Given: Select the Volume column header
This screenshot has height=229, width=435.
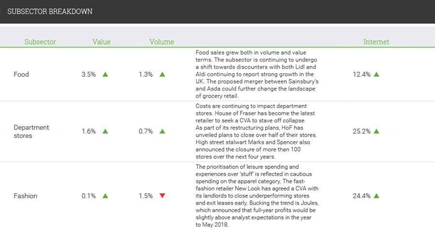Looking at the screenshot, I should [162, 42].
